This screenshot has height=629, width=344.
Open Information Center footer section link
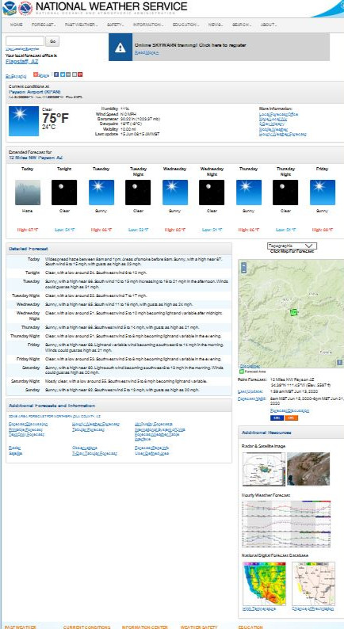[x=145, y=627]
